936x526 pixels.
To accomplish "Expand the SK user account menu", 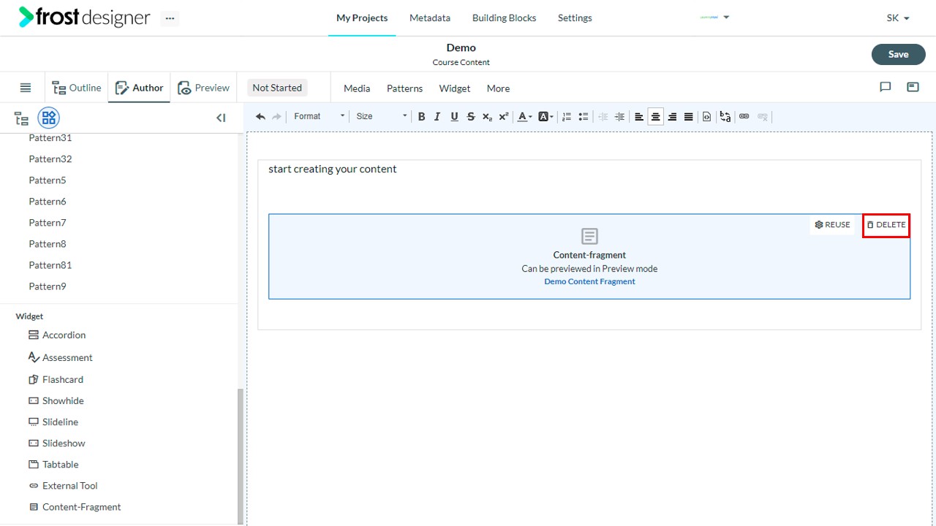I will tap(898, 18).
